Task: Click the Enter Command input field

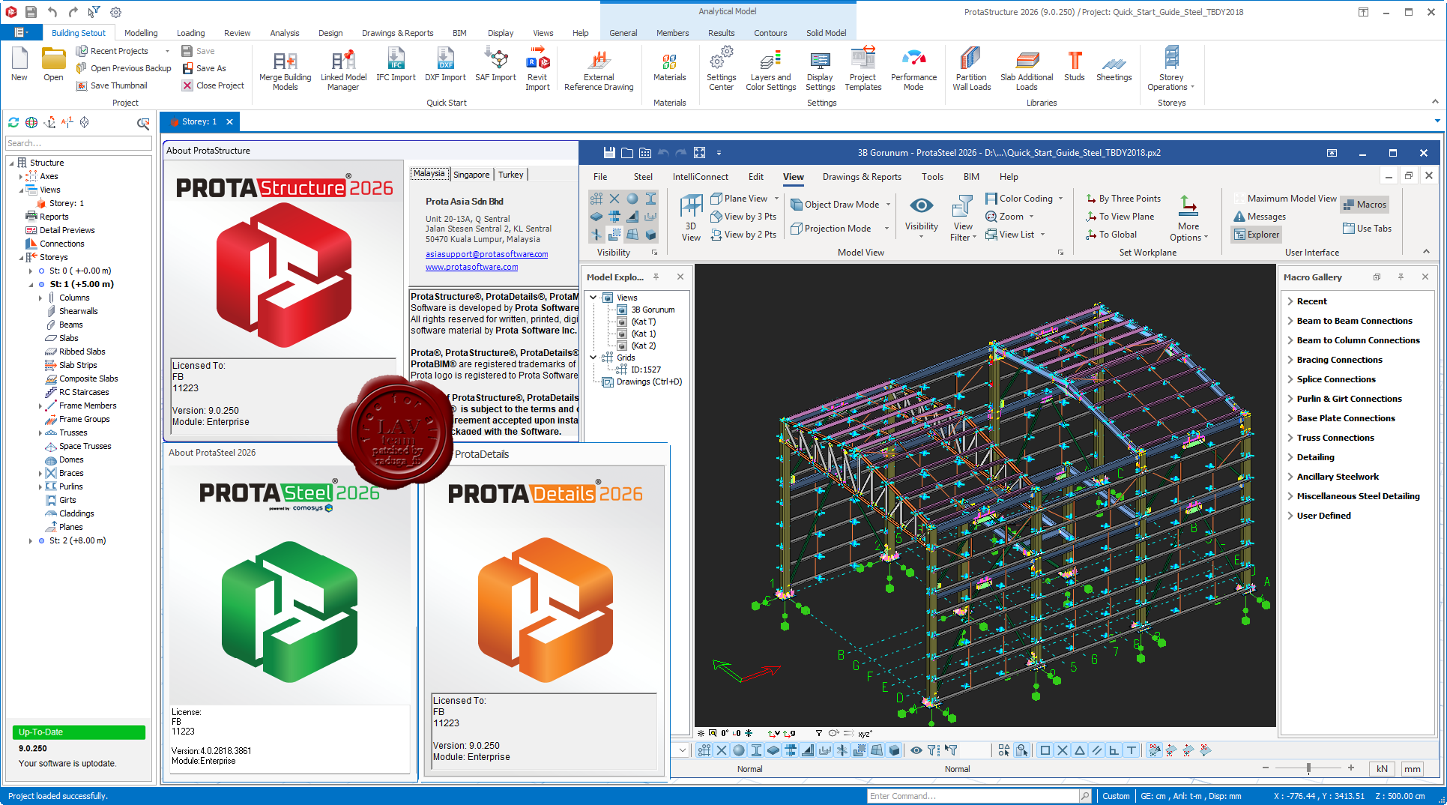Action: pyautogui.click(x=972, y=796)
